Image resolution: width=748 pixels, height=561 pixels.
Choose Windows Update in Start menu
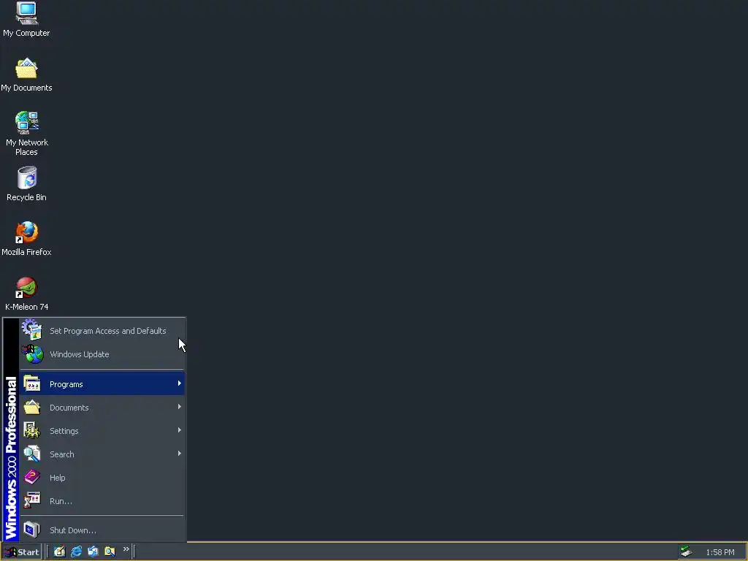click(102, 354)
